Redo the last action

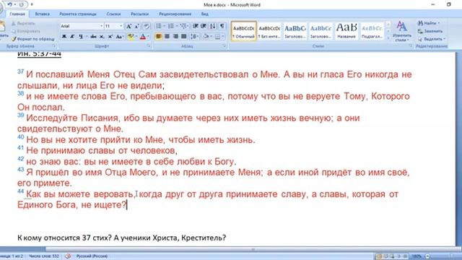tap(22, 5)
